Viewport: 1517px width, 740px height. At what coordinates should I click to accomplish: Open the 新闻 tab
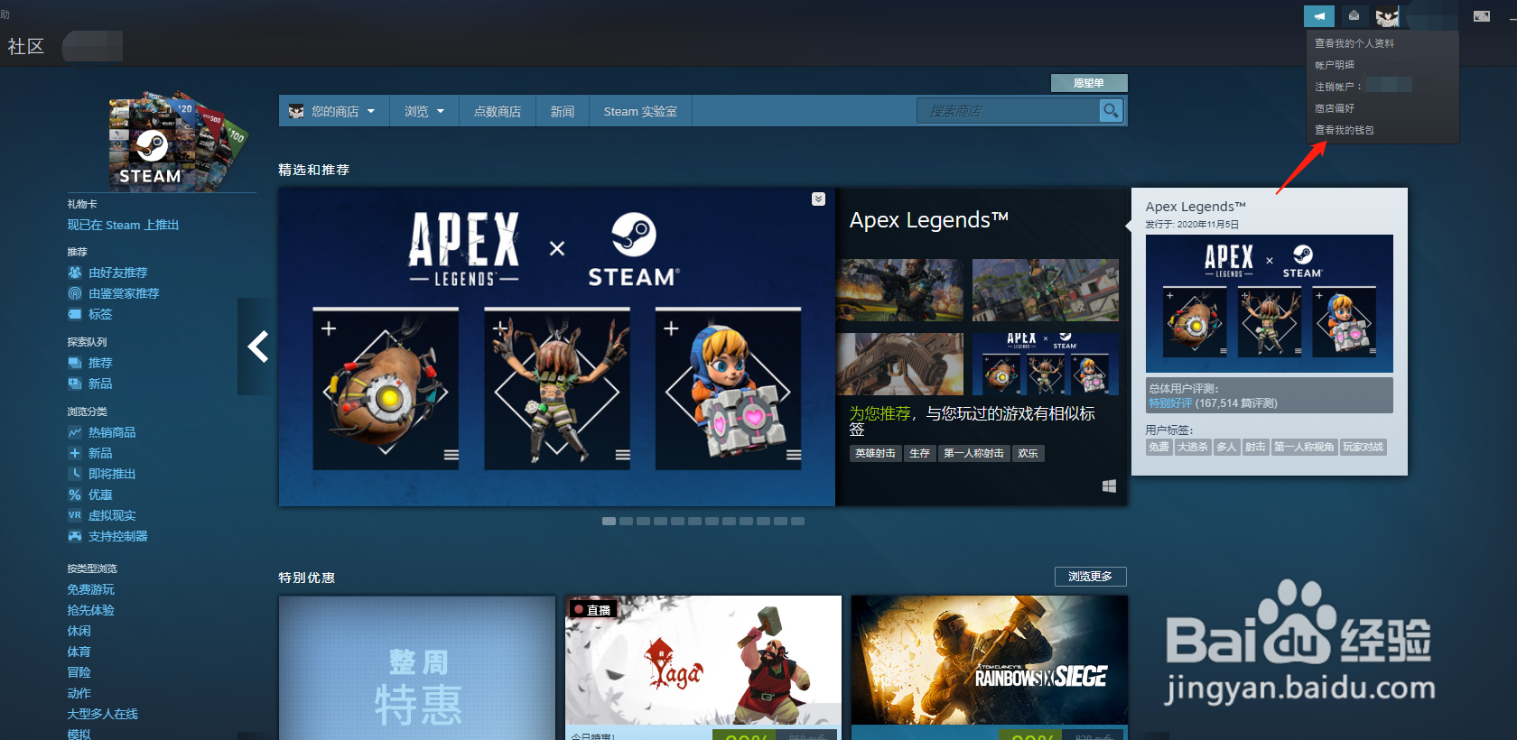click(563, 111)
